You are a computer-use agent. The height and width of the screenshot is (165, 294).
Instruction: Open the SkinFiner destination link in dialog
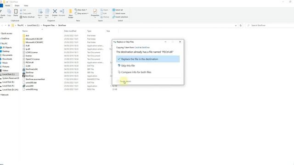click(x=146, y=48)
